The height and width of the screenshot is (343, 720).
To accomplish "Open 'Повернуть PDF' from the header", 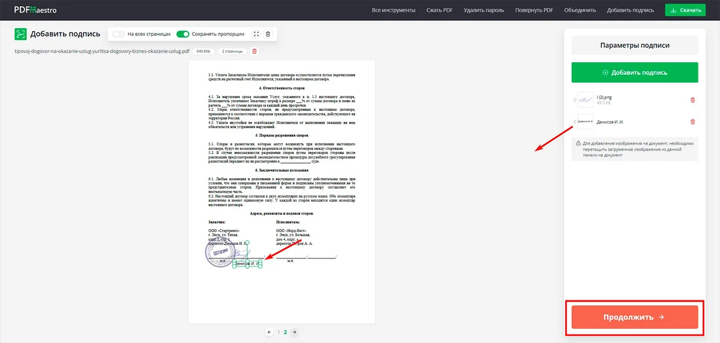I will [x=534, y=10].
